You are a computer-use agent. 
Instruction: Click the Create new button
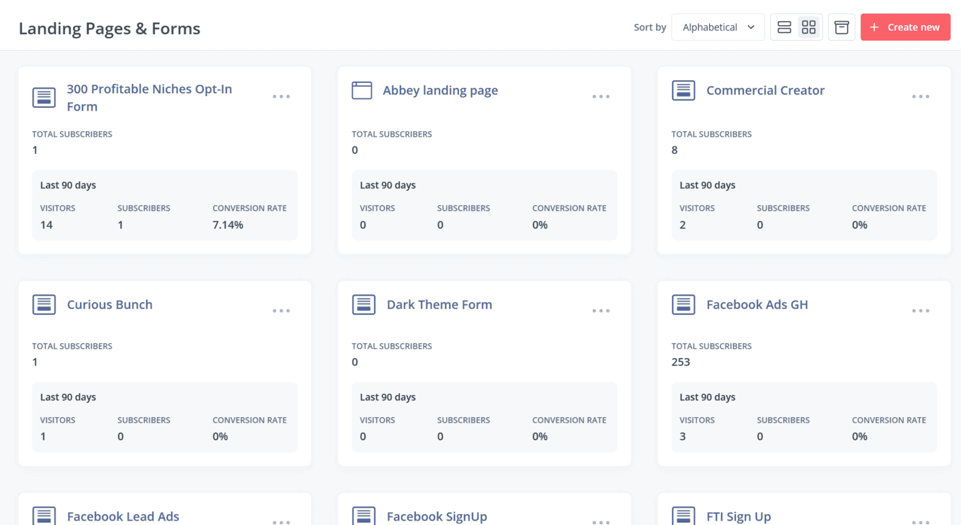coord(905,27)
